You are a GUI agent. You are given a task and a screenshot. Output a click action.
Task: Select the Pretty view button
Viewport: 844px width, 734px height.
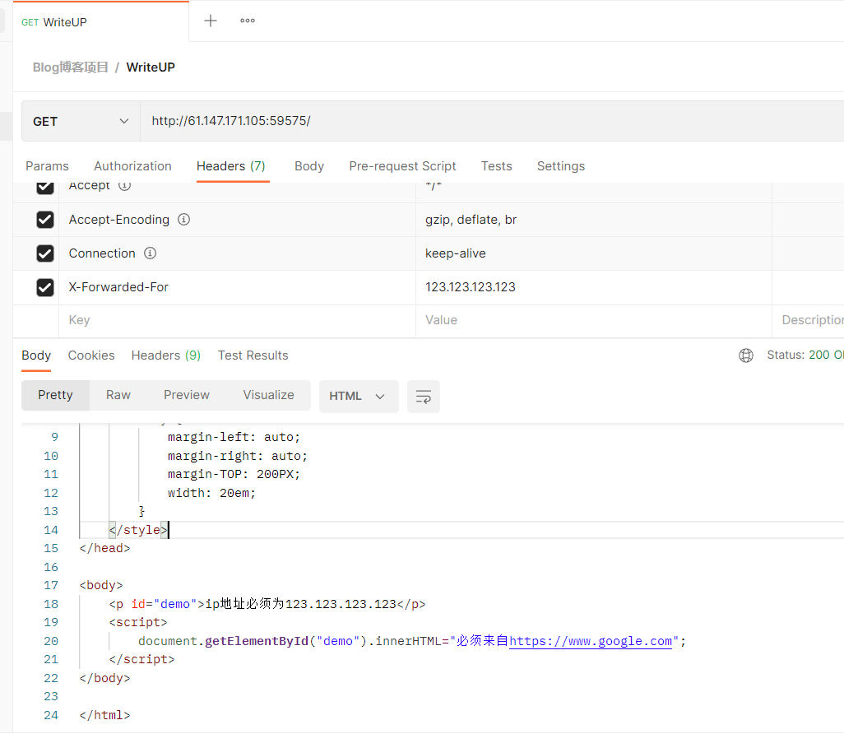55,395
